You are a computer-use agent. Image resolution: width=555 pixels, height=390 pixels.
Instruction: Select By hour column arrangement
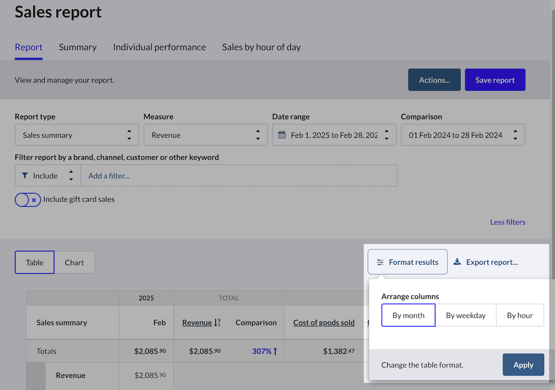pos(520,316)
